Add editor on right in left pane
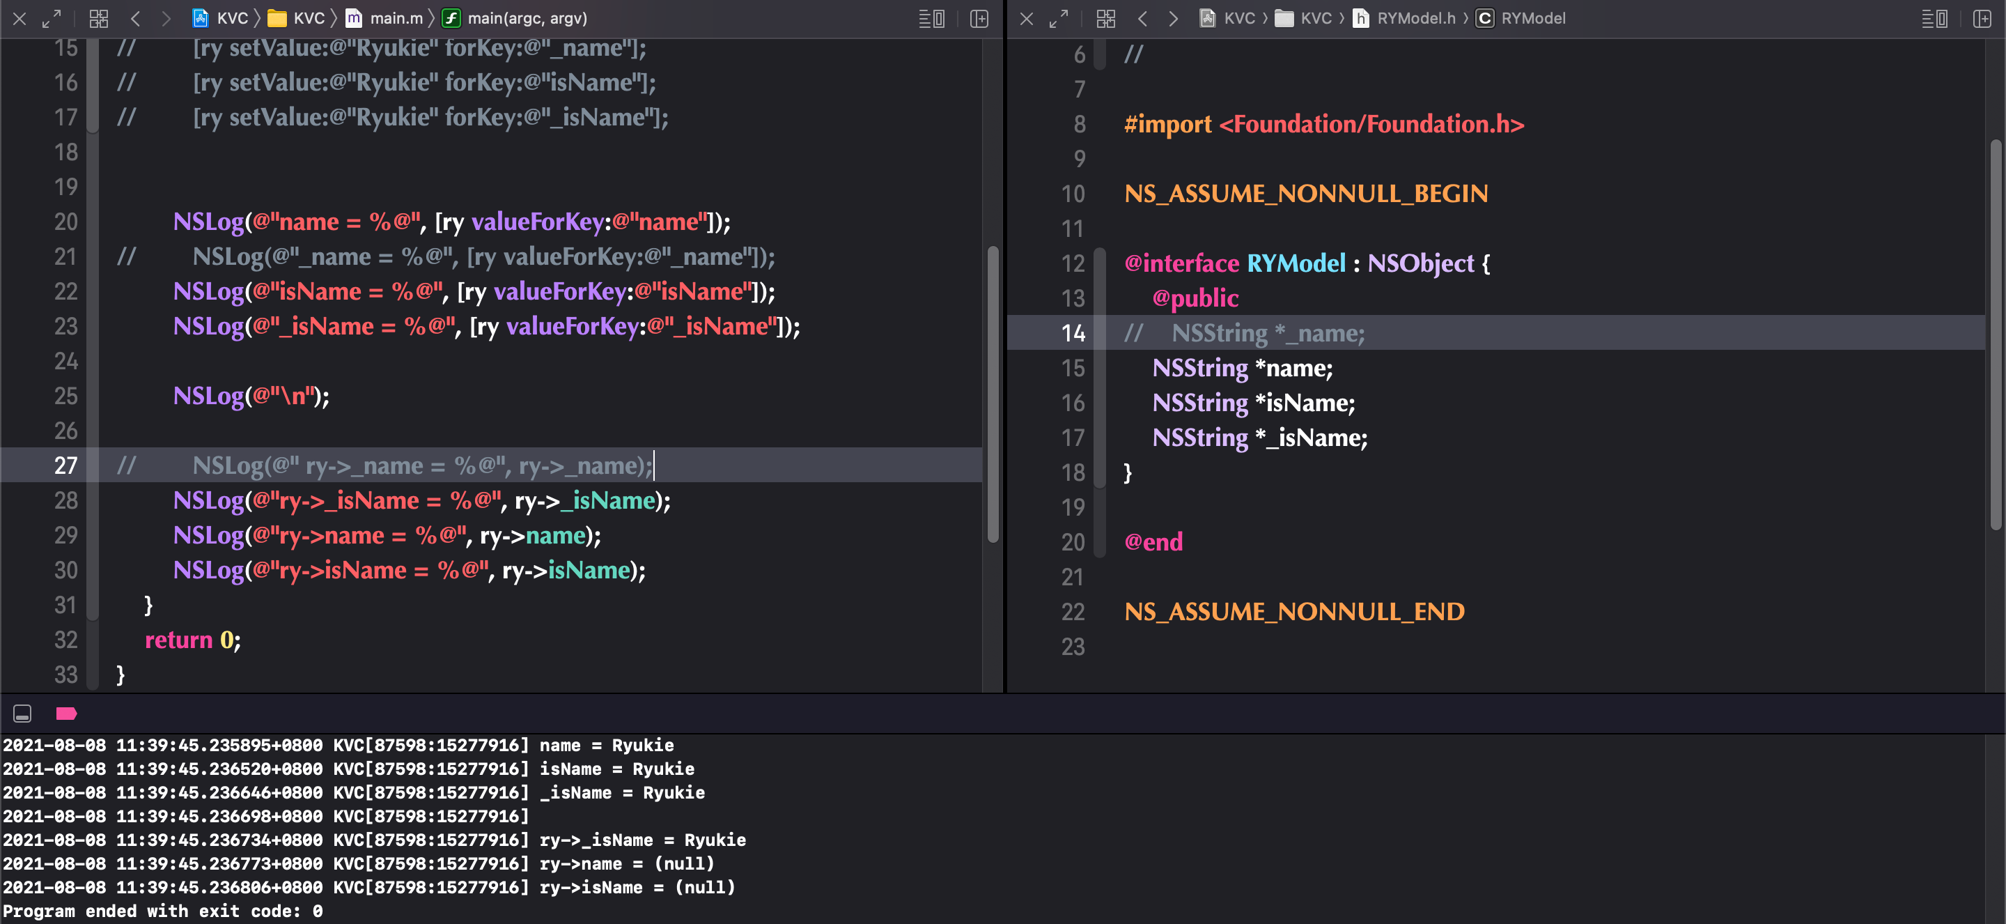This screenshot has height=924, width=2006. point(979,18)
